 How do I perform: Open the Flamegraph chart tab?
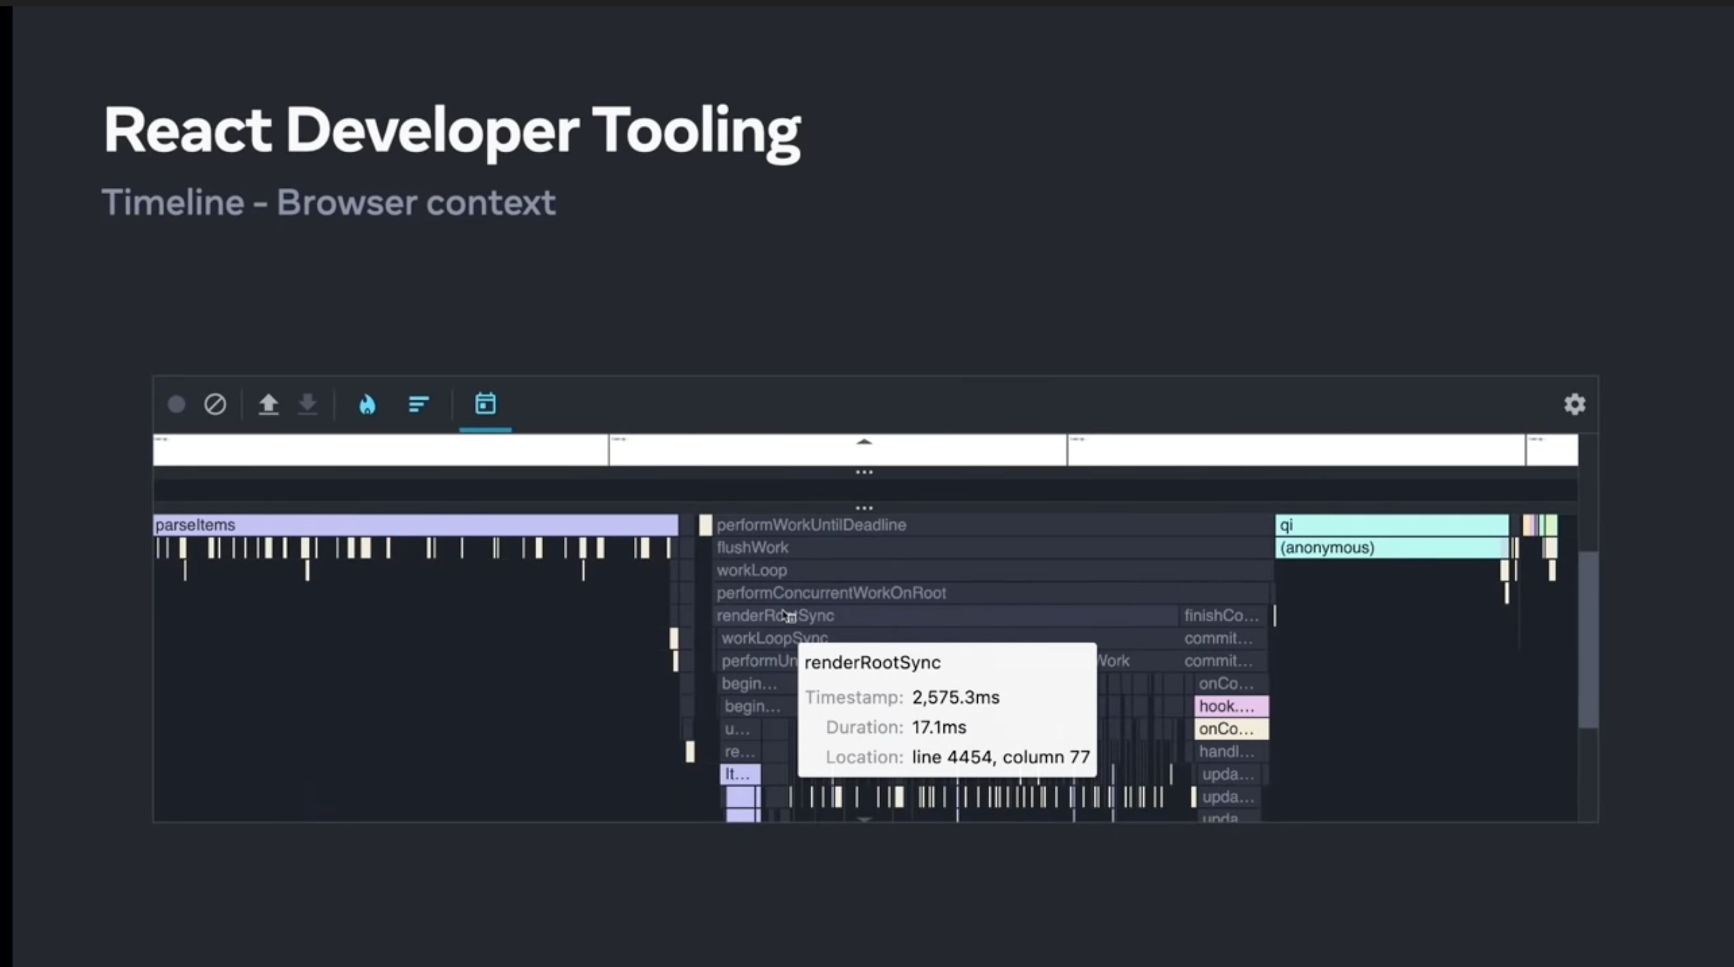click(x=368, y=405)
